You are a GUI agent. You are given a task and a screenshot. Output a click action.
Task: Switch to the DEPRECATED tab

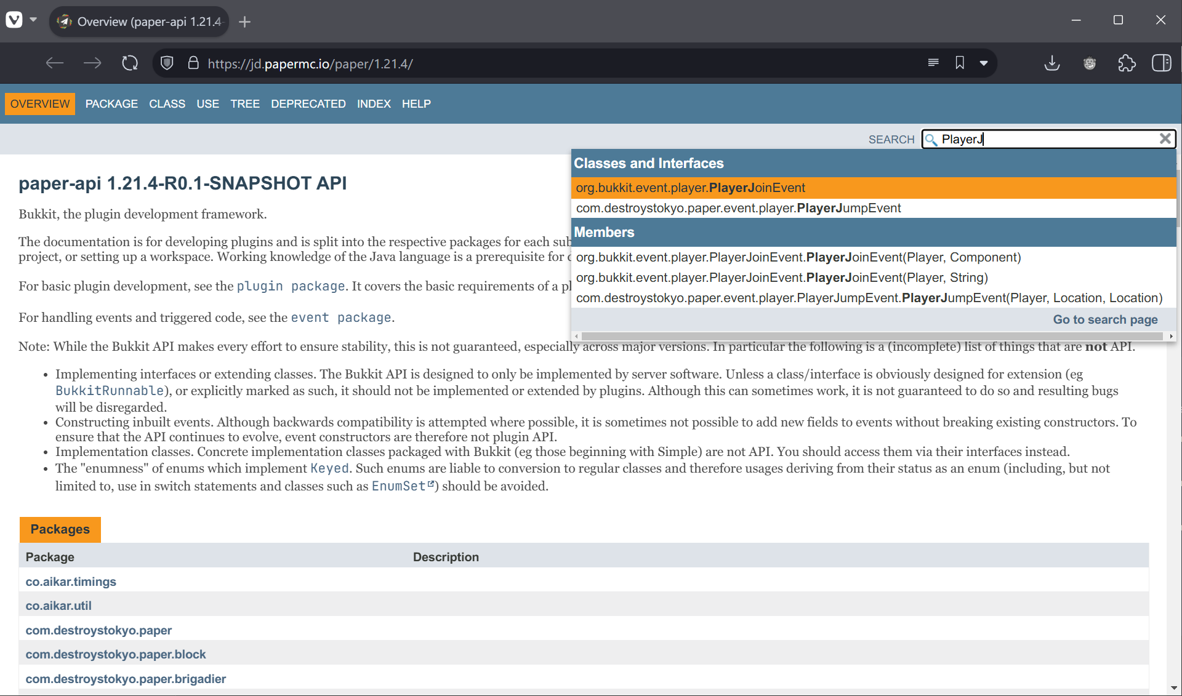coord(308,103)
